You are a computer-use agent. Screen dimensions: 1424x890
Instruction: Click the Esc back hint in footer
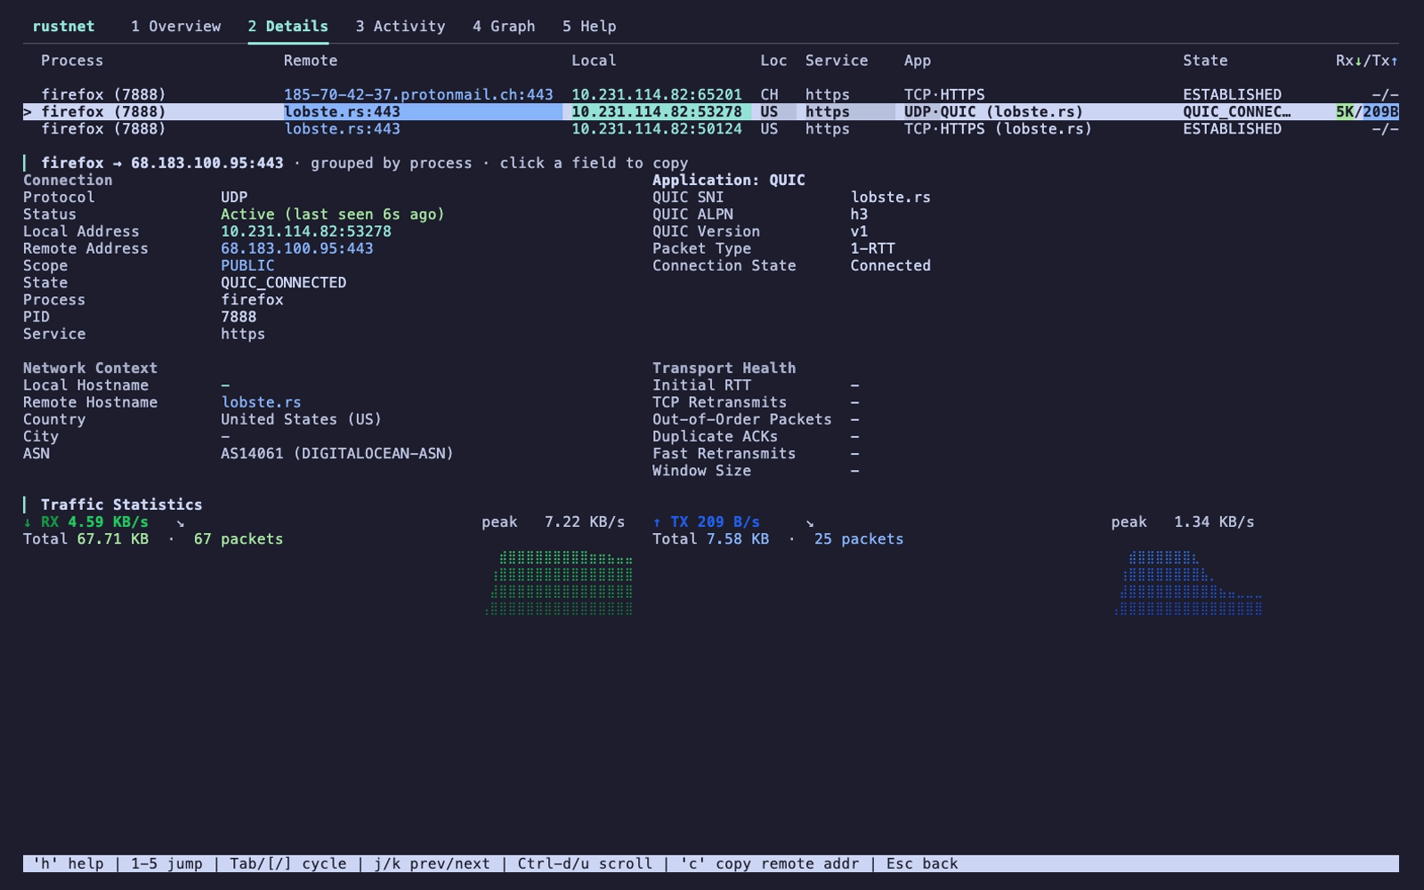click(922, 864)
